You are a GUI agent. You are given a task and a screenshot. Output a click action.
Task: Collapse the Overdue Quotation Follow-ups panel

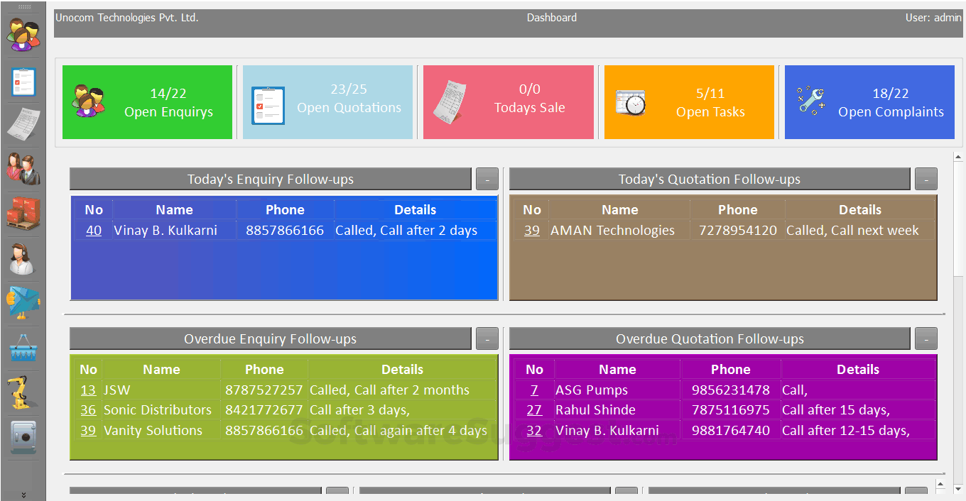click(x=926, y=338)
